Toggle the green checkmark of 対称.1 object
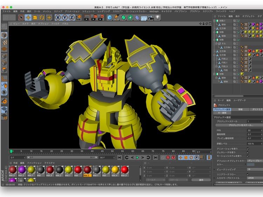263x197 pixels. tap(238, 21)
